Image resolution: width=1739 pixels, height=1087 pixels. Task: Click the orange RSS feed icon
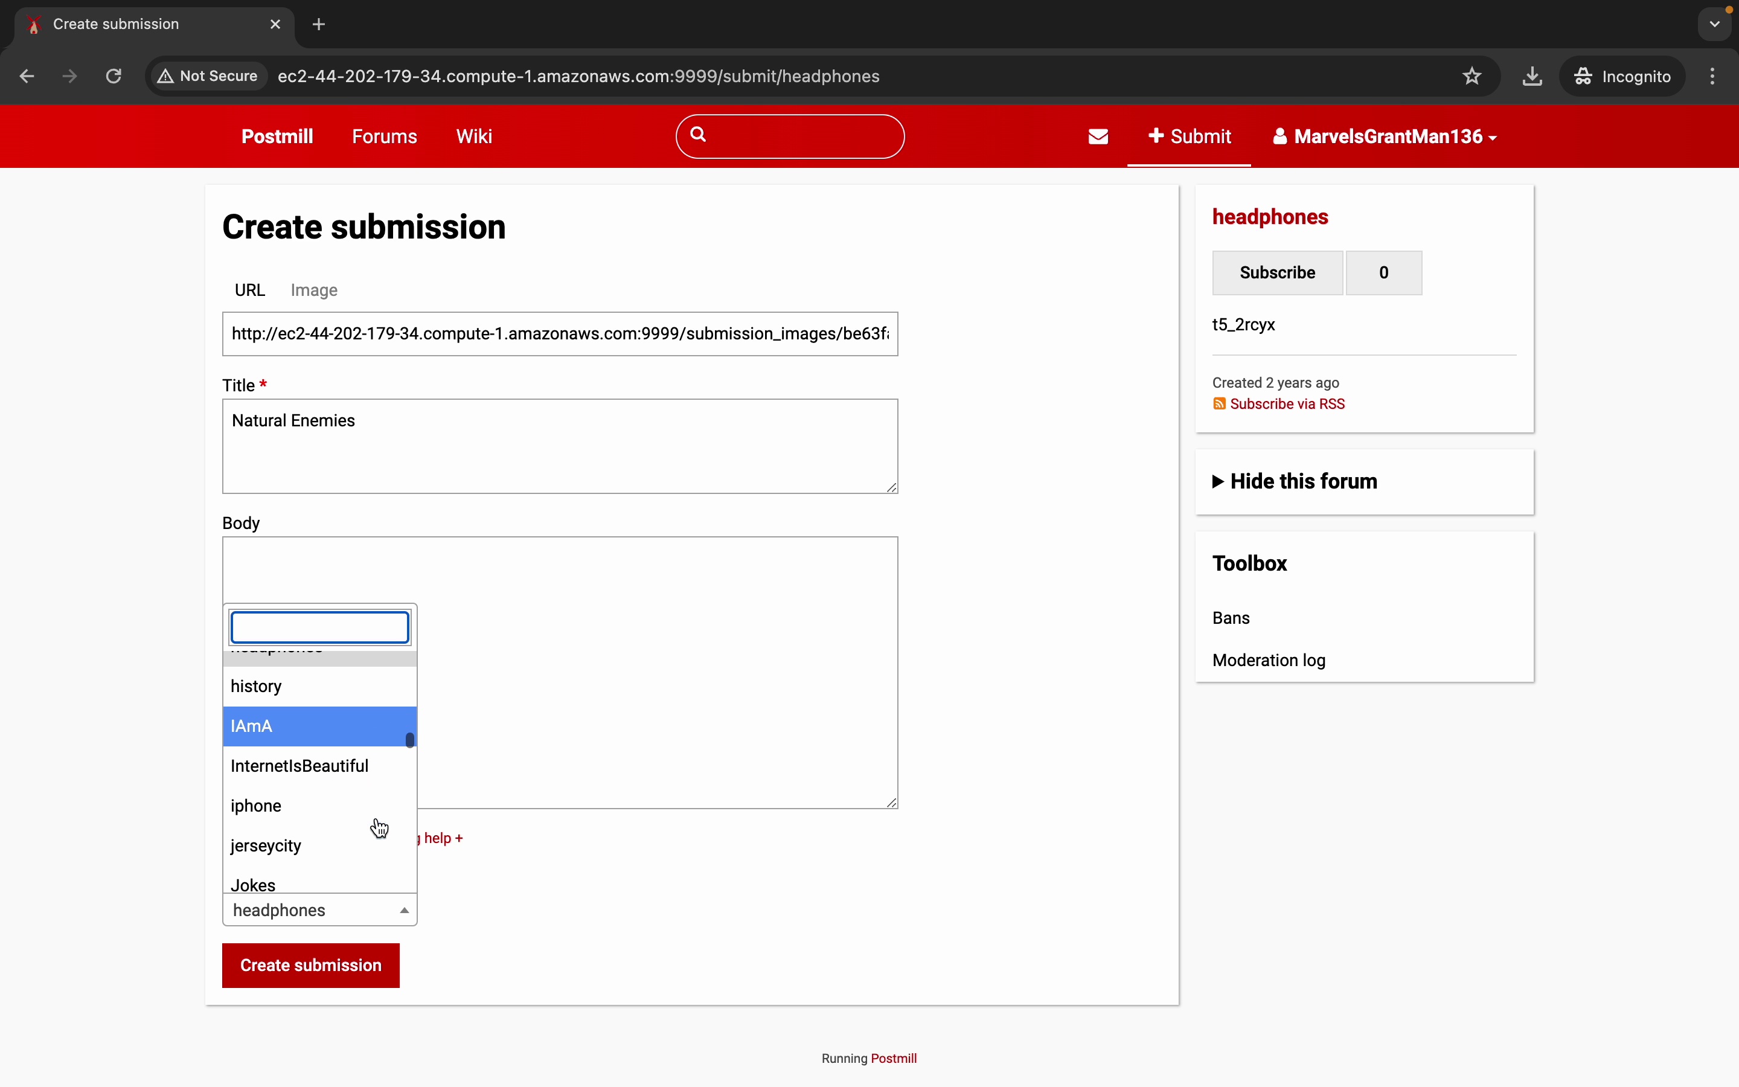(x=1220, y=404)
